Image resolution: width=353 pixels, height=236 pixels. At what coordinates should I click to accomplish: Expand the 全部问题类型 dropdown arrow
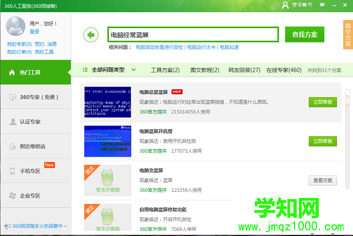[x=133, y=69]
